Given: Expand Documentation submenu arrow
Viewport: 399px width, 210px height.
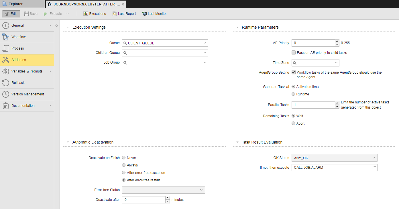Looking at the screenshot, I should click(50, 106).
